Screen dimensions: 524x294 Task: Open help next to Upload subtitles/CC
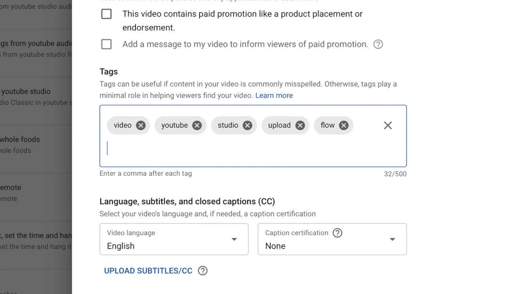[x=203, y=271]
